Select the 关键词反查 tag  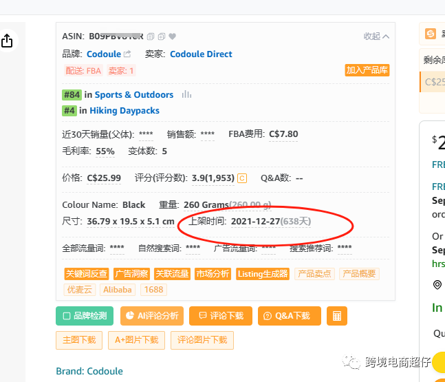[86, 274]
